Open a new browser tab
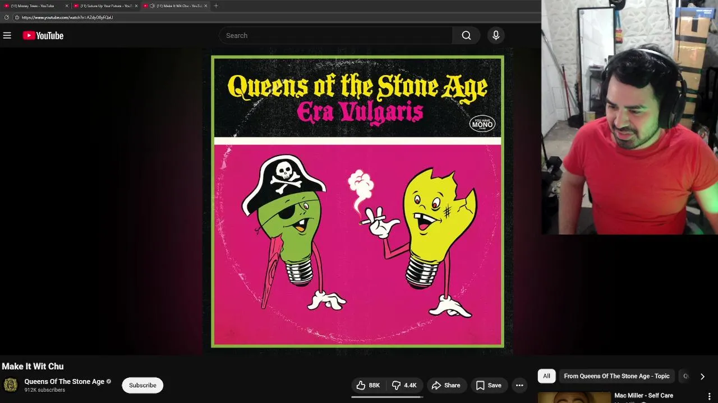Screen dimensions: 718x403 point(216,6)
